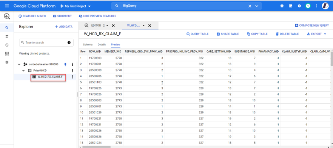Open the Editor 2 tab dropdown arrow
Image resolution: width=333 pixels, height=148 pixels.
point(107,26)
